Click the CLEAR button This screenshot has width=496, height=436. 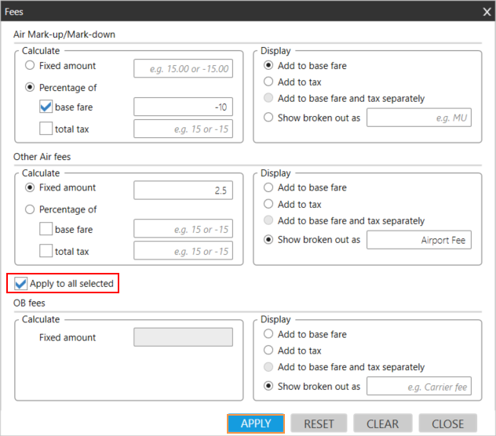click(383, 423)
